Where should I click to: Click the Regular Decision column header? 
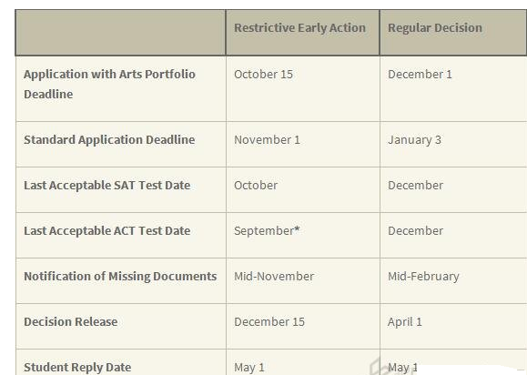coord(435,28)
